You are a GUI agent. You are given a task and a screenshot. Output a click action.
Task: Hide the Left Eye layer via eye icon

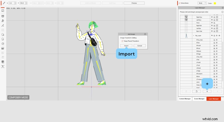[212, 20]
